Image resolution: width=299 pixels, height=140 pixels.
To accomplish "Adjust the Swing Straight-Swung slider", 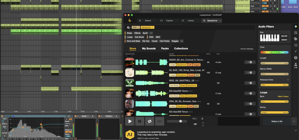I will click(x=274, y=113).
